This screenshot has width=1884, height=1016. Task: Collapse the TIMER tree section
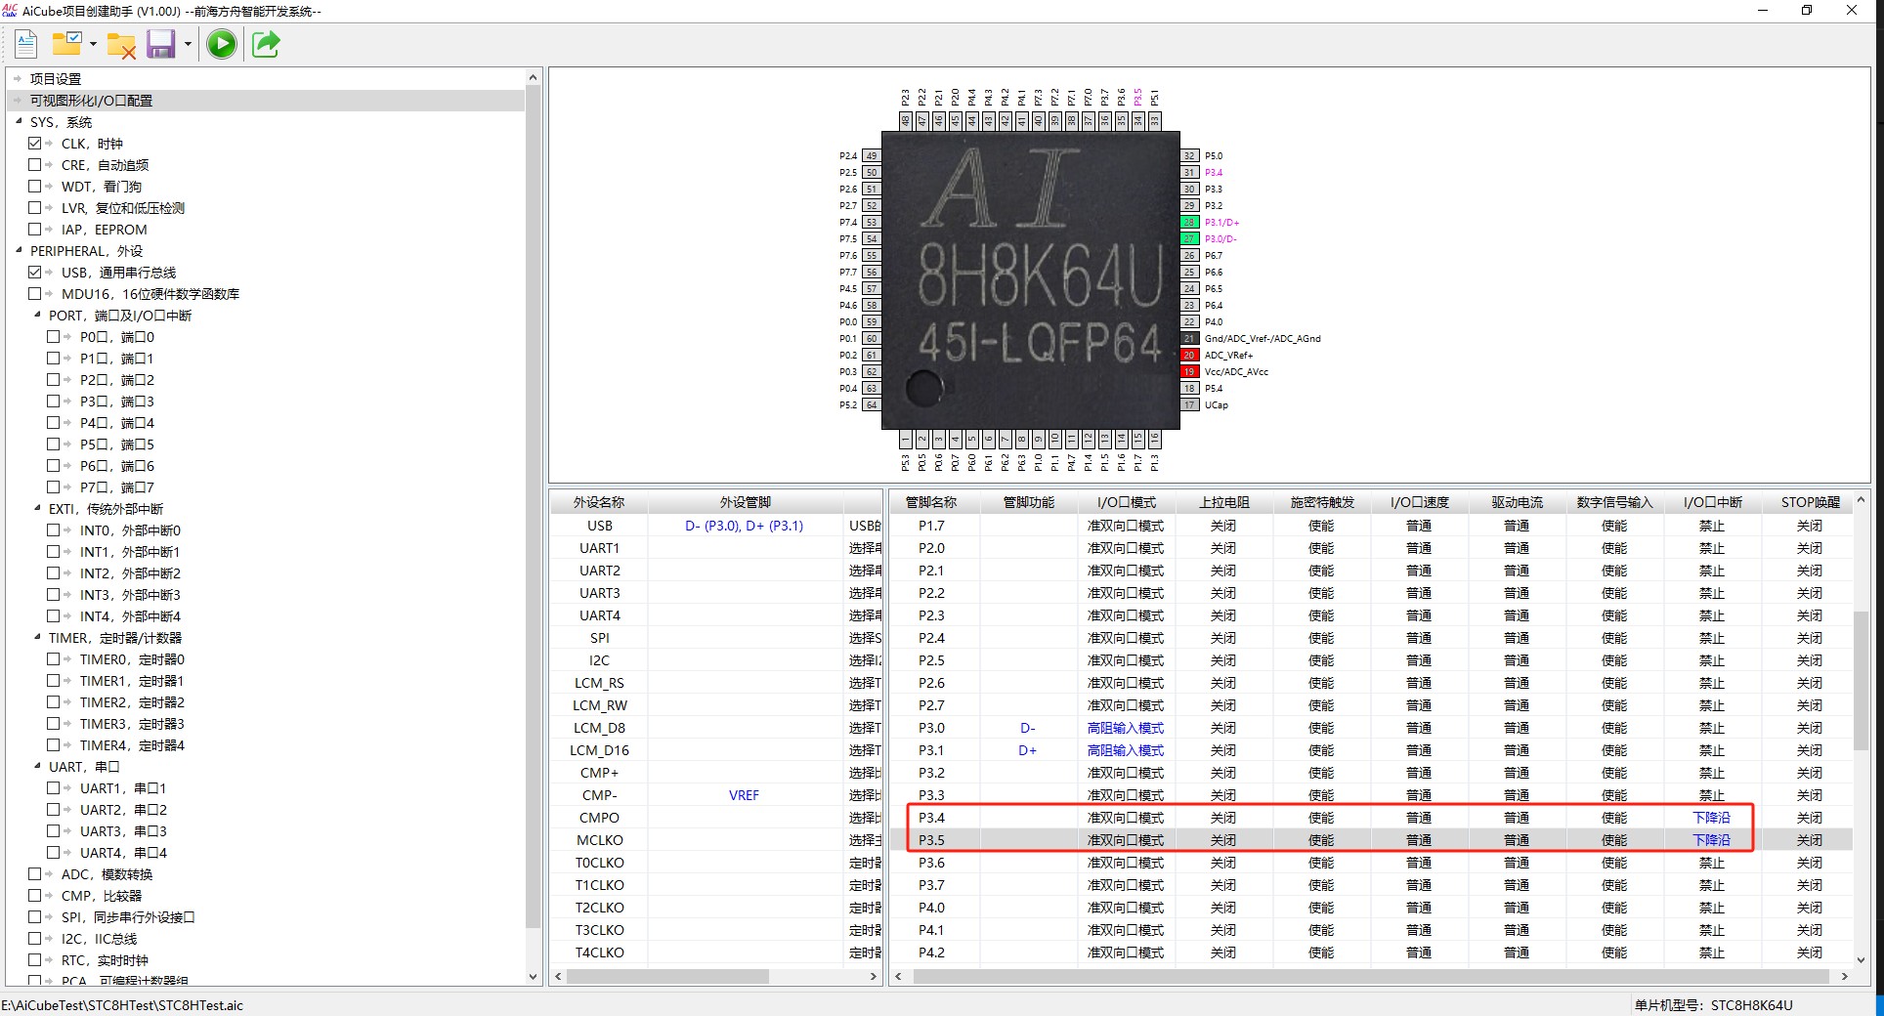click(37, 638)
